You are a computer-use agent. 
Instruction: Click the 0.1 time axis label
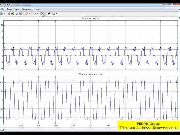(91, 126)
